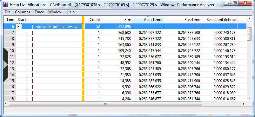Click AllocTime value 0.263 536 077
Viewport: 255px width, 117px height.
150,57
